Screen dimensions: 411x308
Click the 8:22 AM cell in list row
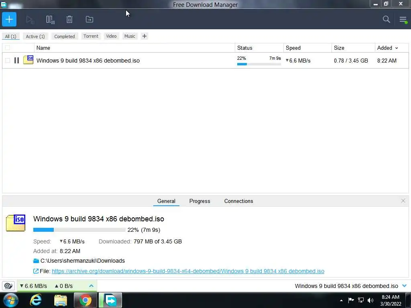pyautogui.click(x=387, y=61)
